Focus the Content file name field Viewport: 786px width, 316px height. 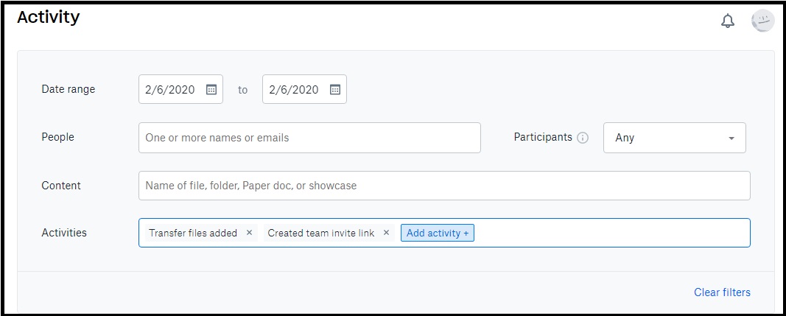point(444,186)
